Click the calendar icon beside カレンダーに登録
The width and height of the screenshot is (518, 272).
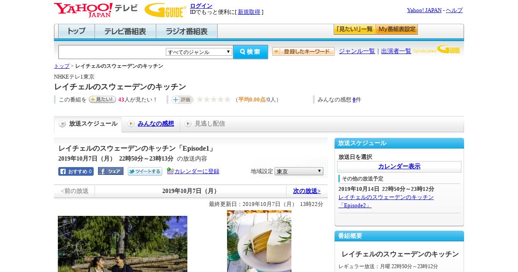point(170,171)
